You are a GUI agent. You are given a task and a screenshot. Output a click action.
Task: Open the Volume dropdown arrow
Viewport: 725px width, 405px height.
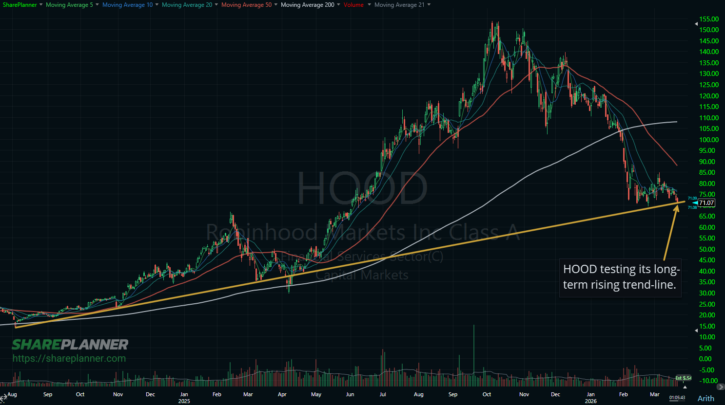[x=369, y=4]
